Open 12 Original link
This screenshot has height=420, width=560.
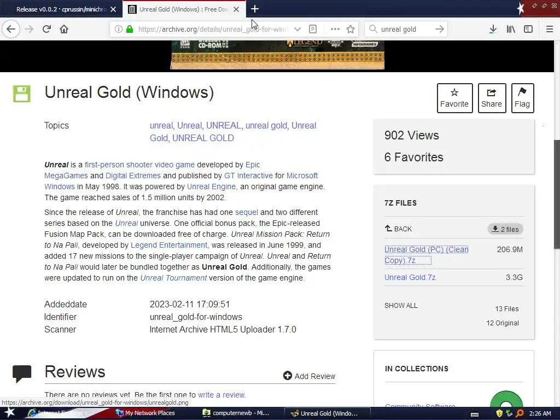coord(503,323)
